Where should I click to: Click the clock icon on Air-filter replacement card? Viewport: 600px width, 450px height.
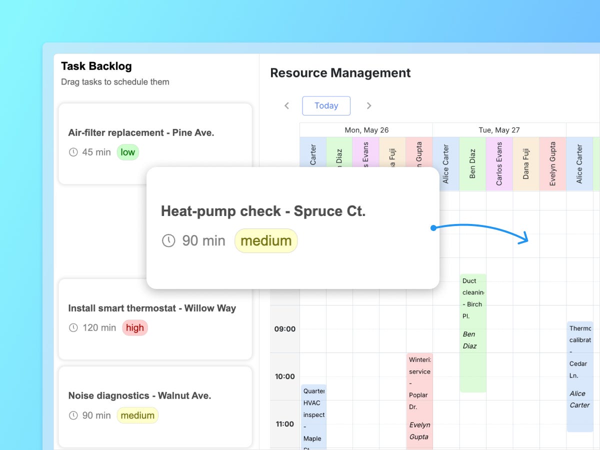pos(74,152)
